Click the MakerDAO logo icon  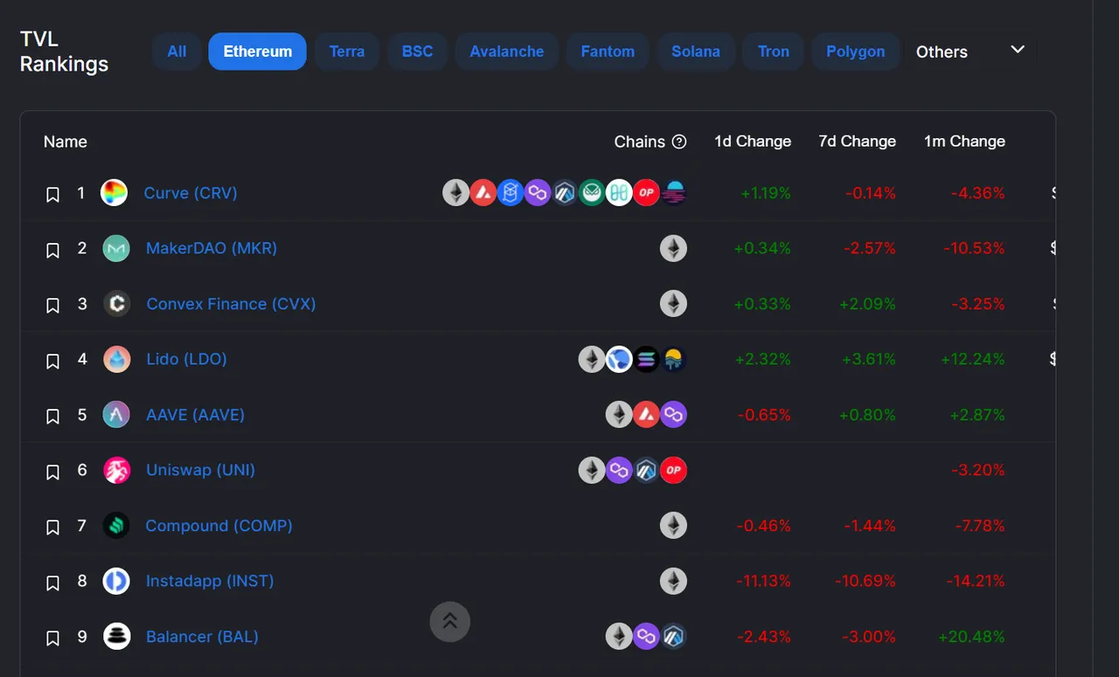pyautogui.click(x=116, y=249)
